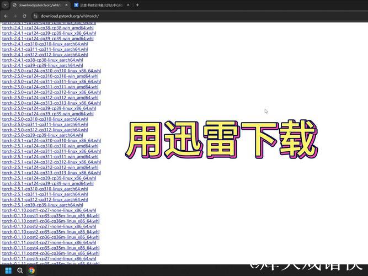Viewport: 368px width, 276px height.
Task: Open a new browser tab with plus icon
Action: [137, 5]
